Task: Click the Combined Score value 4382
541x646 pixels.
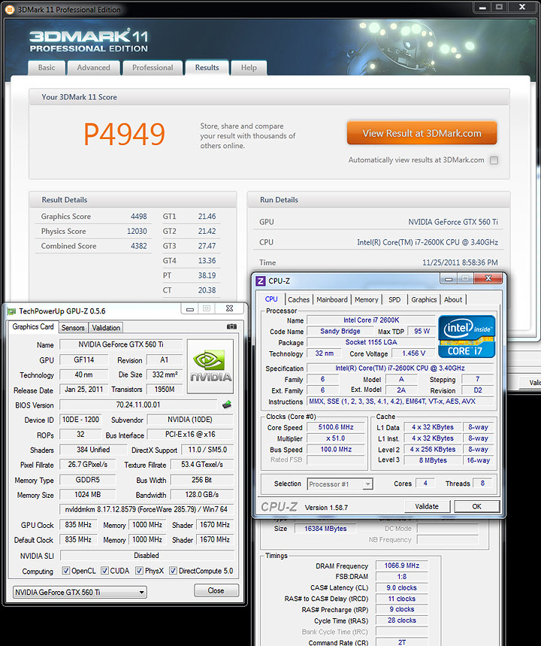Action: click(x=139, y=246)
